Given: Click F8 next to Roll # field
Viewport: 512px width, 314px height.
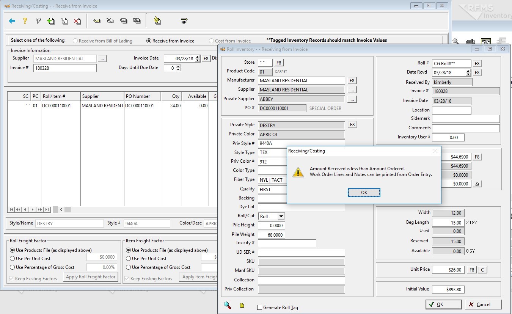Looking at the screenshot, I should (477, 64).
